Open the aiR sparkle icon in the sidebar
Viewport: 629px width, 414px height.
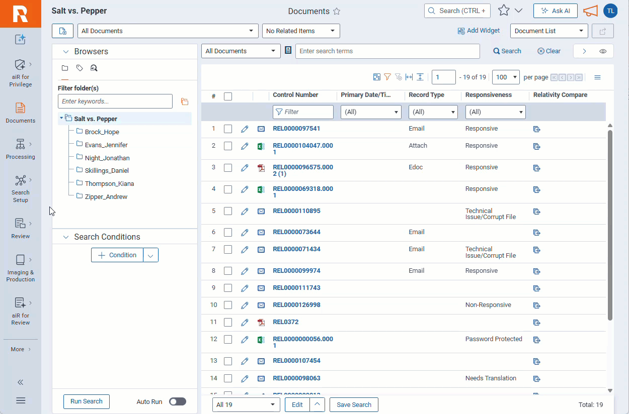[21, 39]
